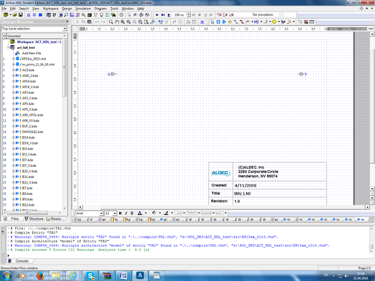Screen dimensions: 375x281
Task: Click Add New File in the design tree
Action: click(30, 53)
